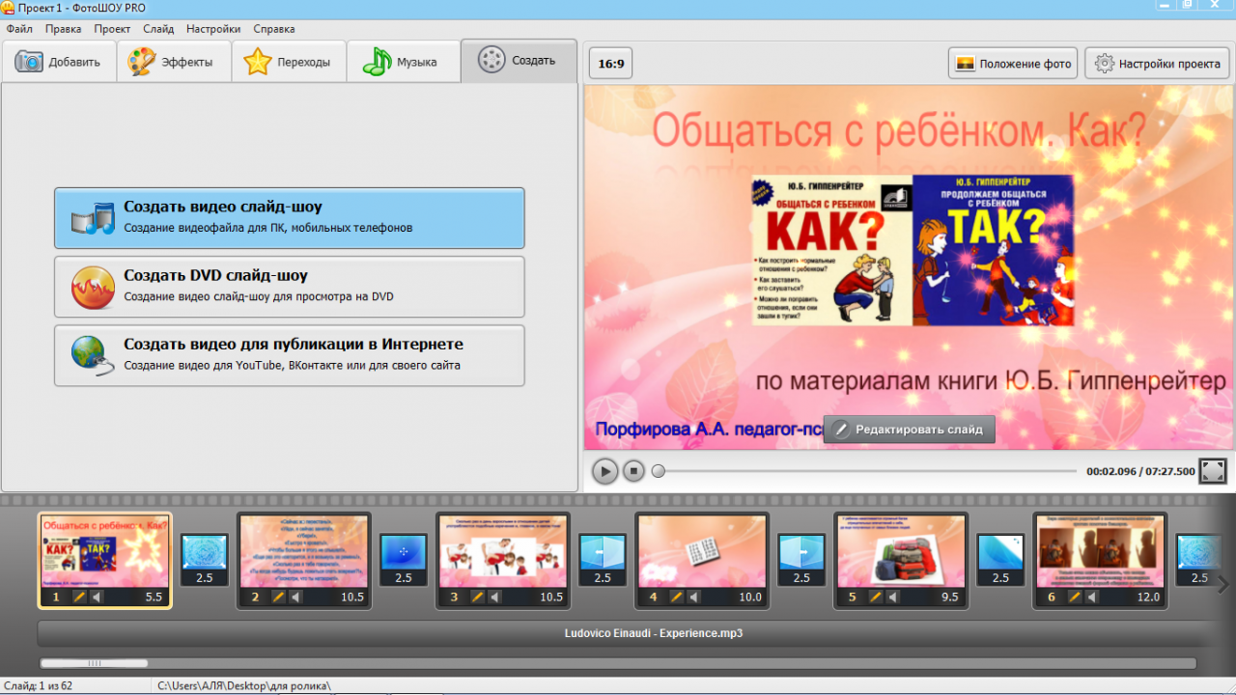Image resolution: width=1236 pixels, height=695 pixels.
Task: Click pencil edit icon on slide 3
Action: [x=477, y=598]
